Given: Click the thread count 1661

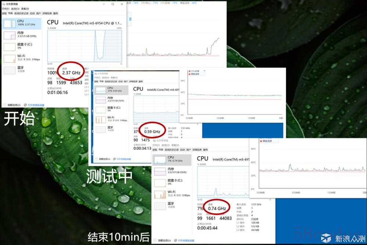Looking at the screenshot, I should [211, 218].
